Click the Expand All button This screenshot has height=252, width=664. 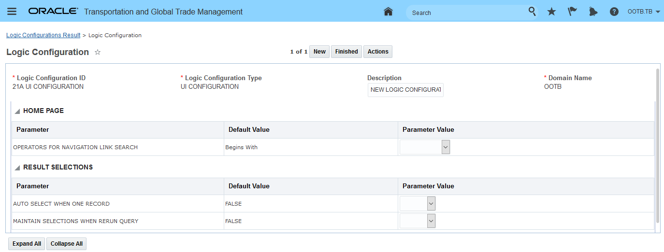coord(27,244)
